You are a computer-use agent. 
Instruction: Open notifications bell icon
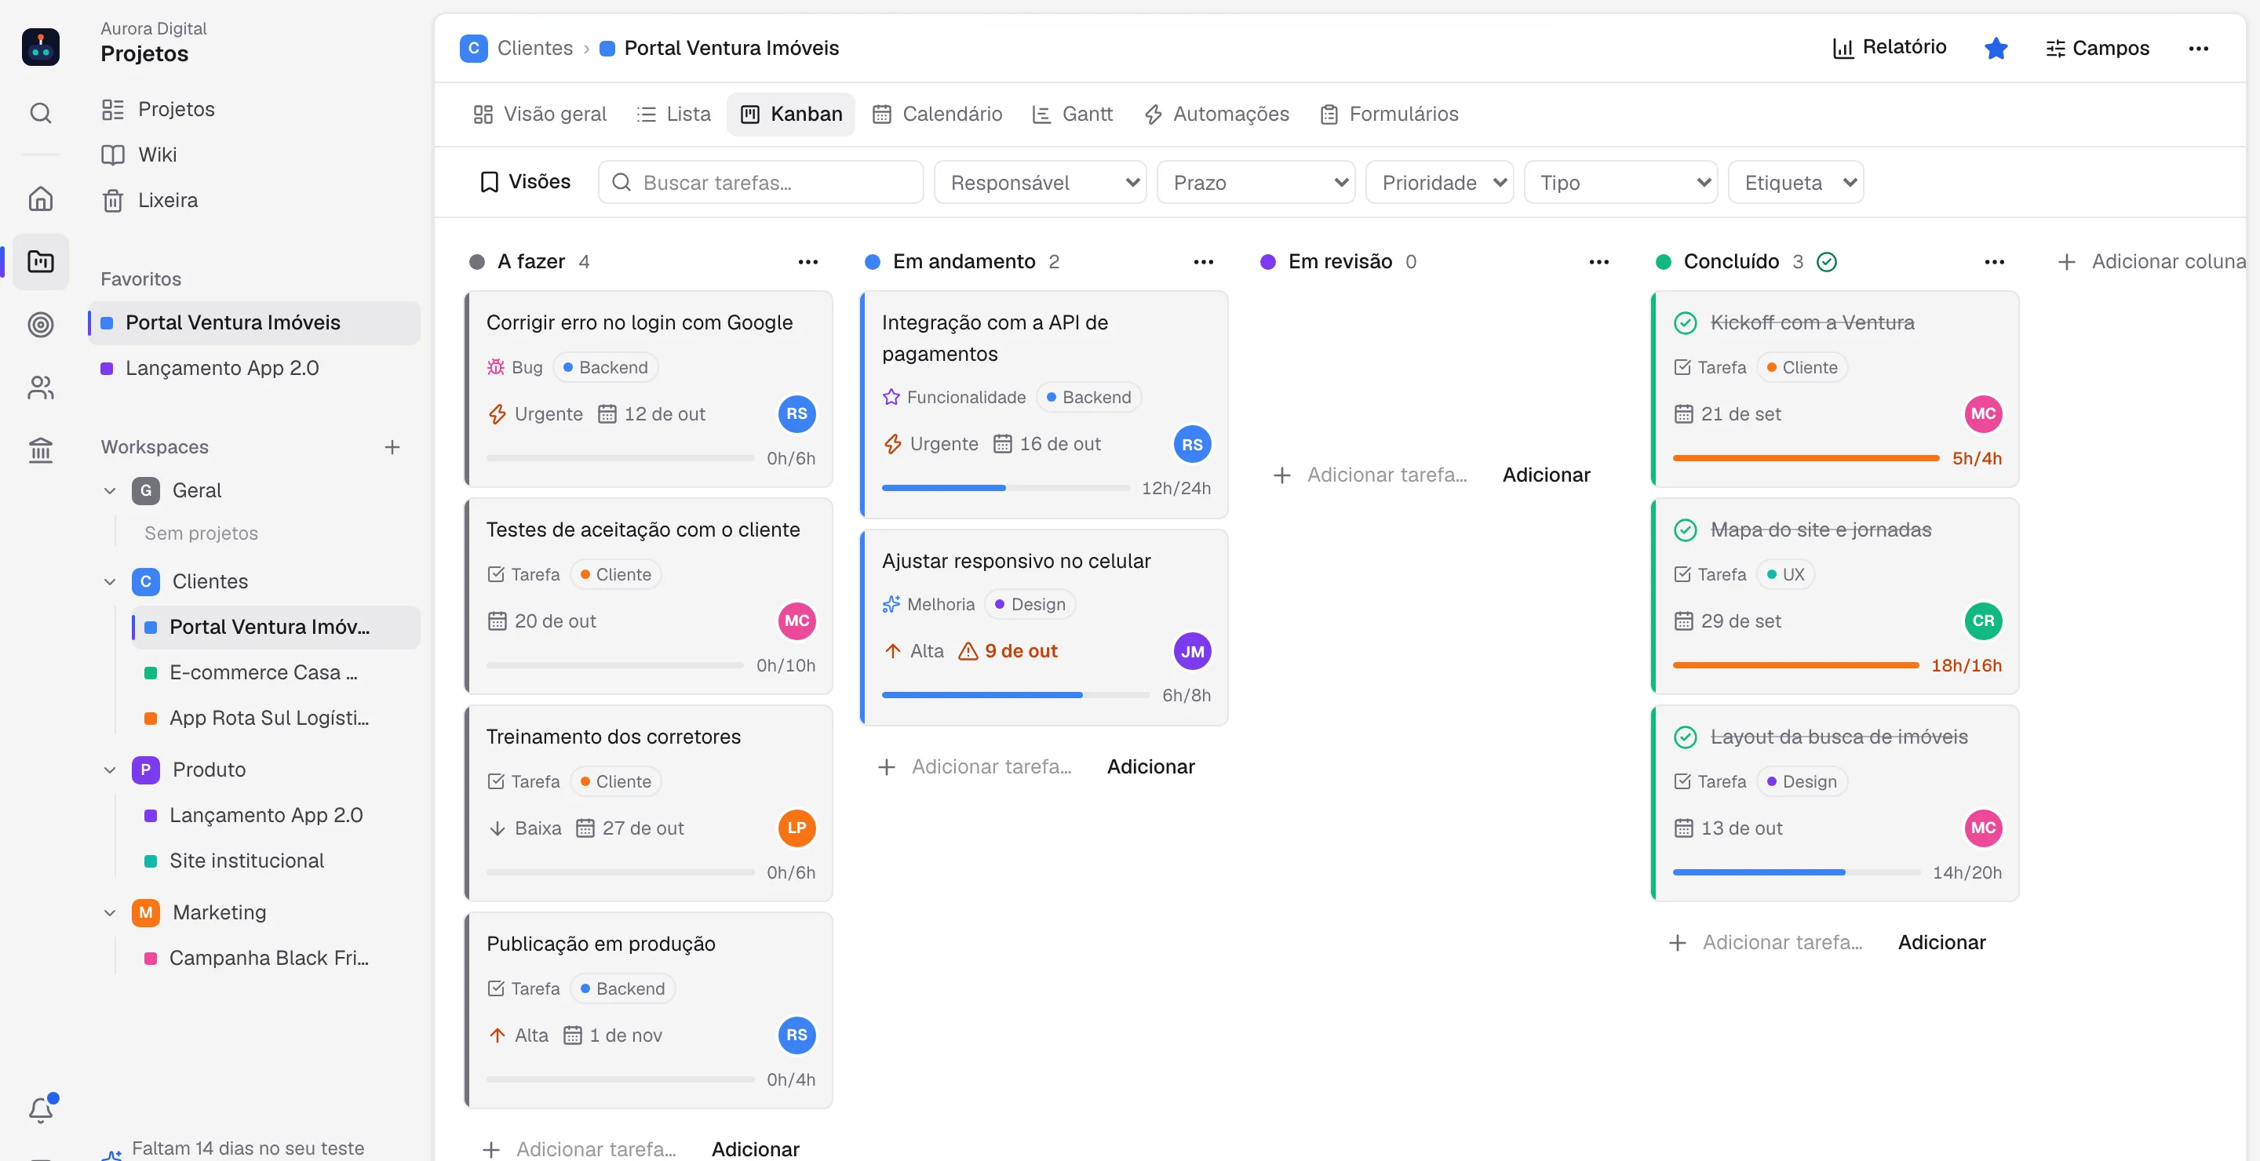[40, 1110]
